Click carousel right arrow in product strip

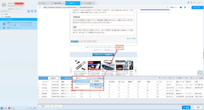[136, 70]
